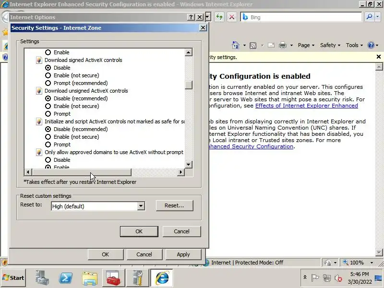Screen dimensions: 384x288
Task: Select Disable for Download signed ActiveX controls
Action: pos(48,68)
